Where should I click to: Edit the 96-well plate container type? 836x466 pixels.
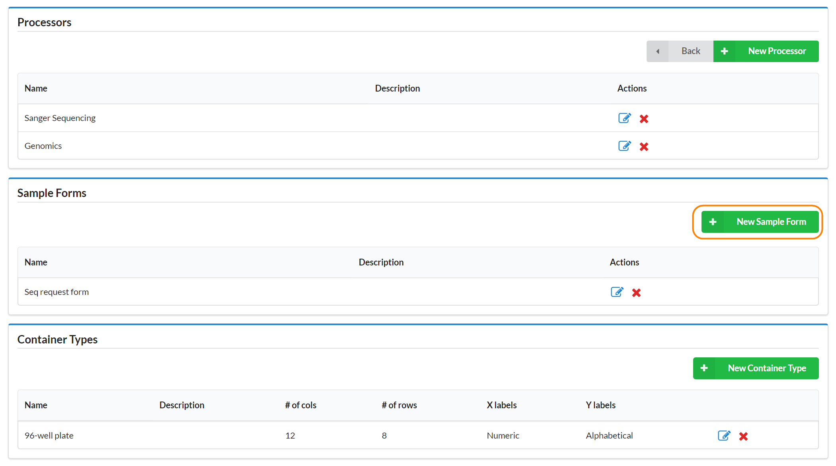pyautogui.click(x=724, y=436)
